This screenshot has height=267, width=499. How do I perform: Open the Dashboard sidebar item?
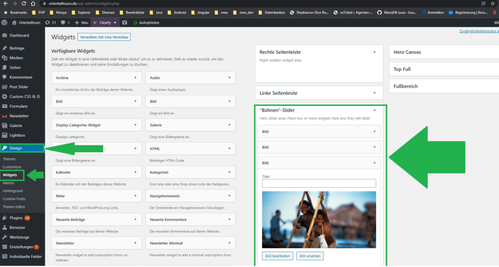(x=19, y=36)
